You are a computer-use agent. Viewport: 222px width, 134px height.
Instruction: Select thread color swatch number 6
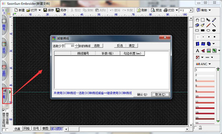205,81
